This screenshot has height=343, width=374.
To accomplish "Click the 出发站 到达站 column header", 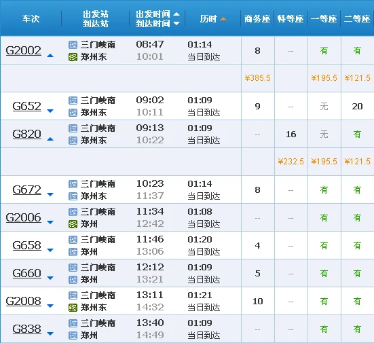I will (96, 18).
